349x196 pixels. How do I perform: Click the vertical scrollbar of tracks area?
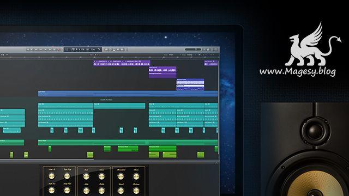pos(219,107)
